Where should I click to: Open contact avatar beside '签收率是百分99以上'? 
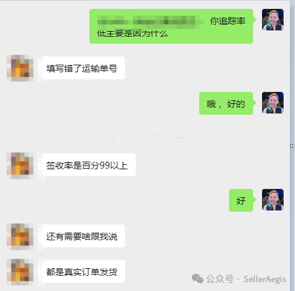20,165
